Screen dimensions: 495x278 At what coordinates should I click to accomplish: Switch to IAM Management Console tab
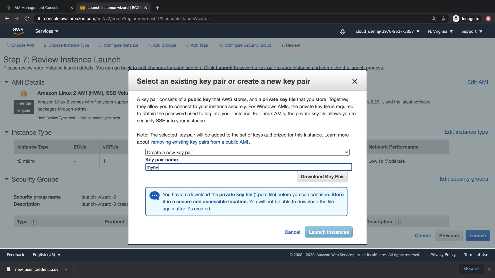[x=36, y=8]
